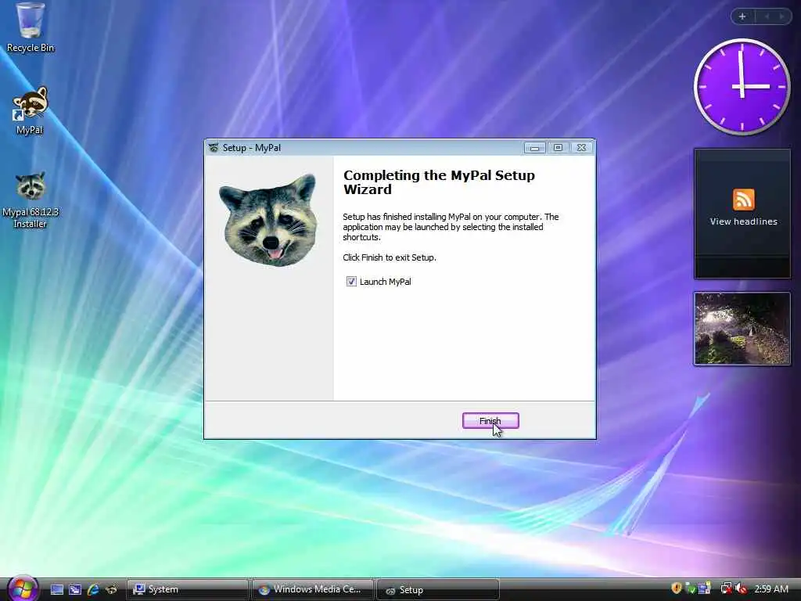801x601 pixels.
Task: Click the muted volume tray icon
Action: pyautogui.click(x=742, y=589)
